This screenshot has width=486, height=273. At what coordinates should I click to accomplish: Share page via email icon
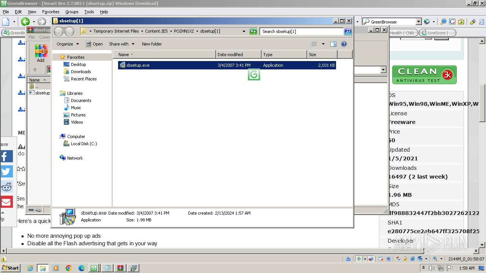tap(6, 202)
